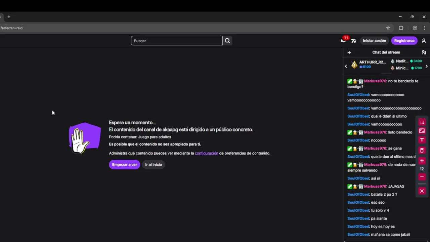Collapse the chat panel with arrow icon
The height and width of the screenshot is (242, 430).
349,52
